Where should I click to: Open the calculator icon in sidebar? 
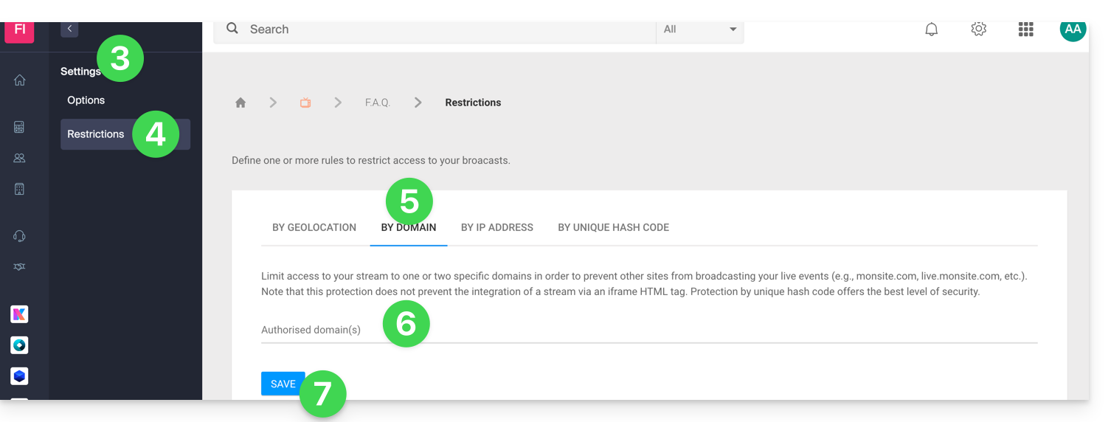coord(20,127)
